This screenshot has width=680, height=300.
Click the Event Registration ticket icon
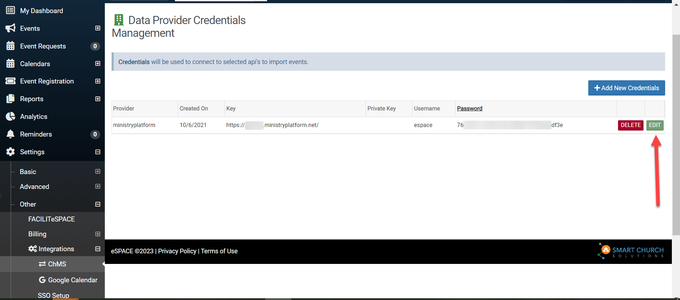(x=10, y=81)
